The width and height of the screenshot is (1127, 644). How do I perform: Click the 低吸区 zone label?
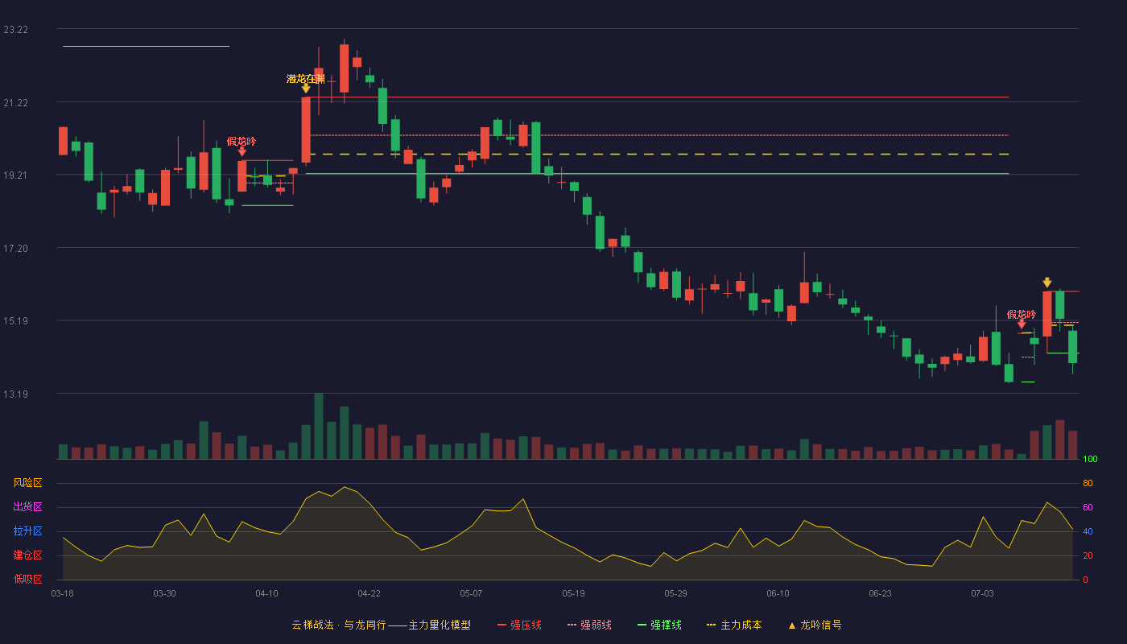click(x=27, y=579)
